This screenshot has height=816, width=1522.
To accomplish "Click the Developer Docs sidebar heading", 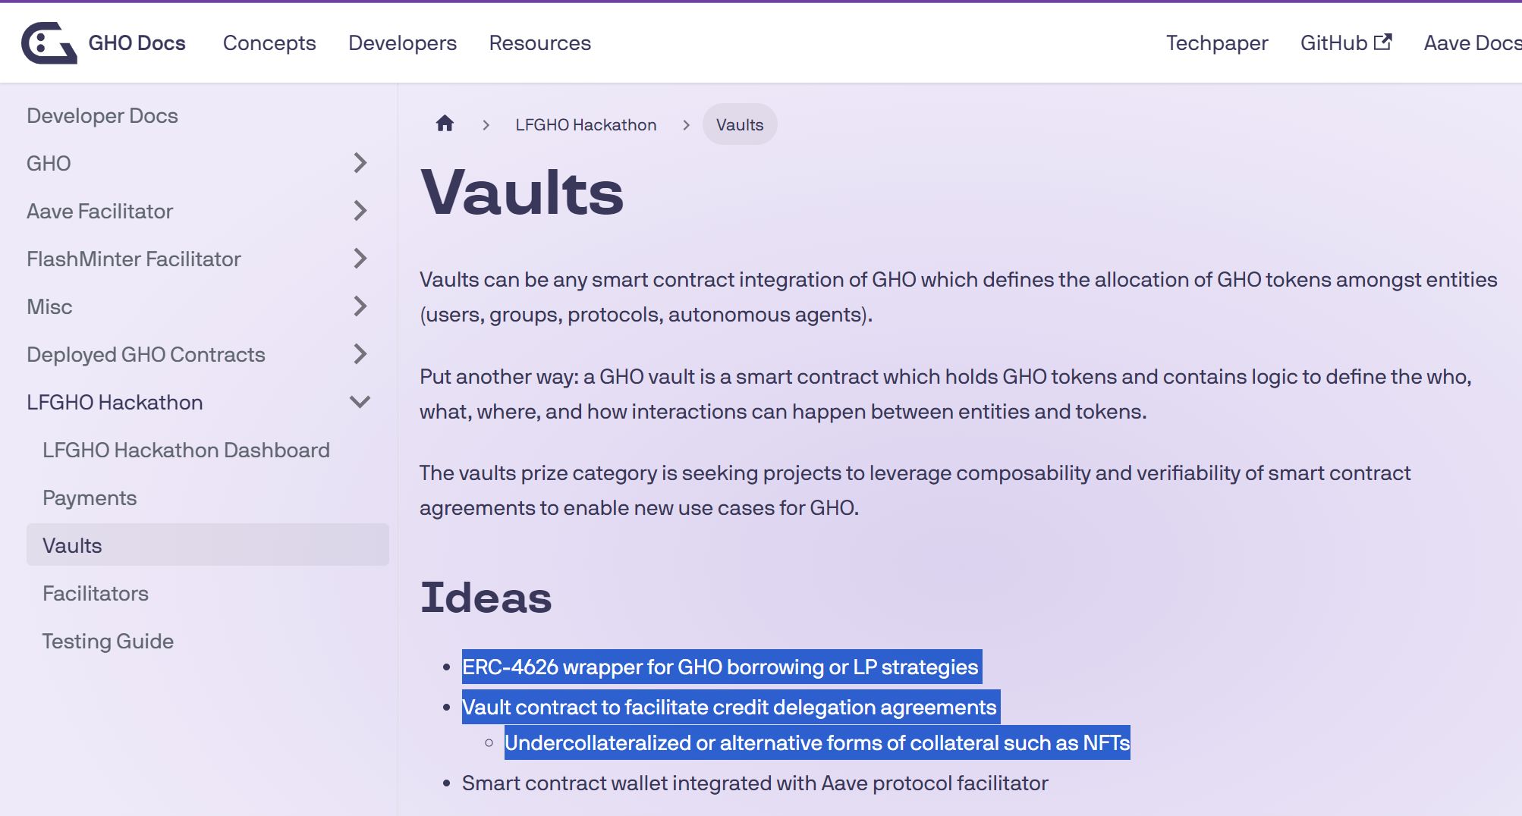I will [x=102, y=115].
